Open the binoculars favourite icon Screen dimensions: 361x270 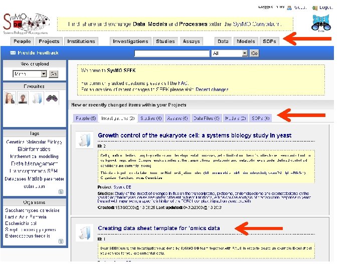coord(52,98)
